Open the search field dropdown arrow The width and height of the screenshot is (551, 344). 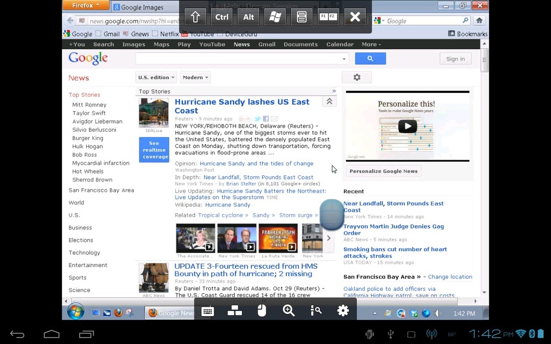tap(344, 59)
